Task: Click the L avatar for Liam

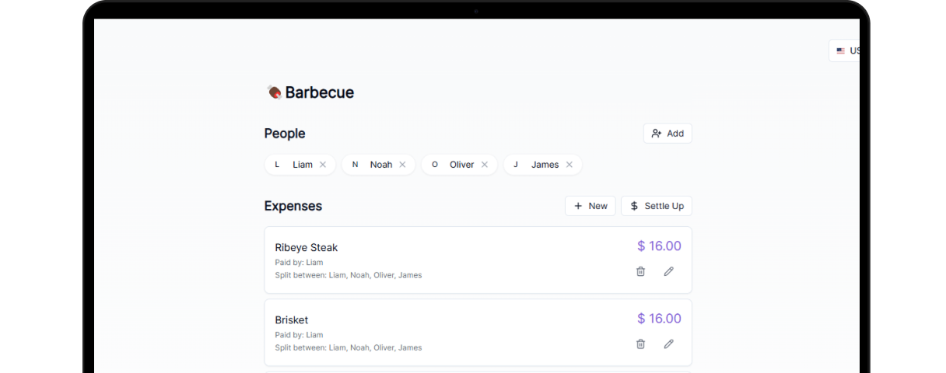Action: pyautogui.click(x=278, y=165)
